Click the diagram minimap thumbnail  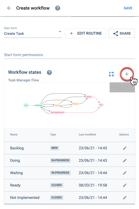tap(122, 87)
